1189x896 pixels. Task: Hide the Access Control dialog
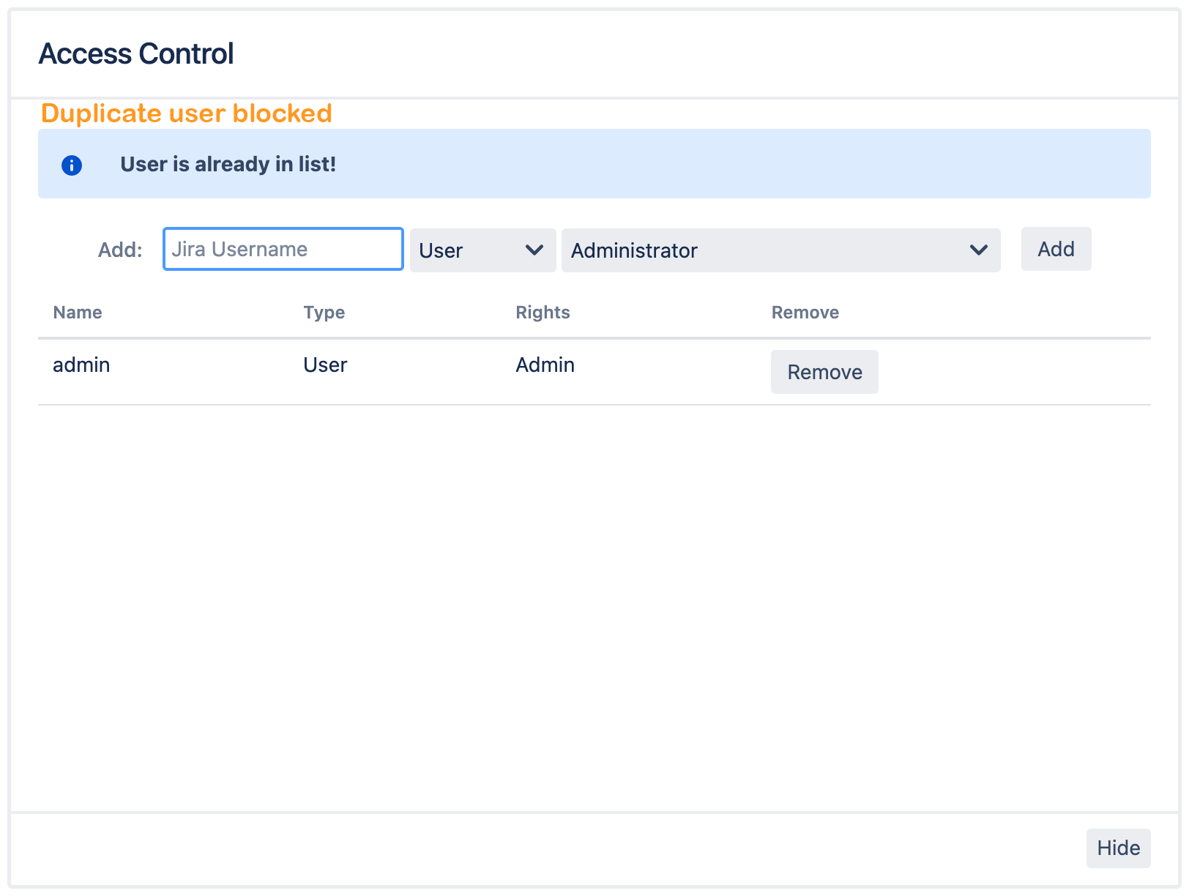click(1119, 848)
